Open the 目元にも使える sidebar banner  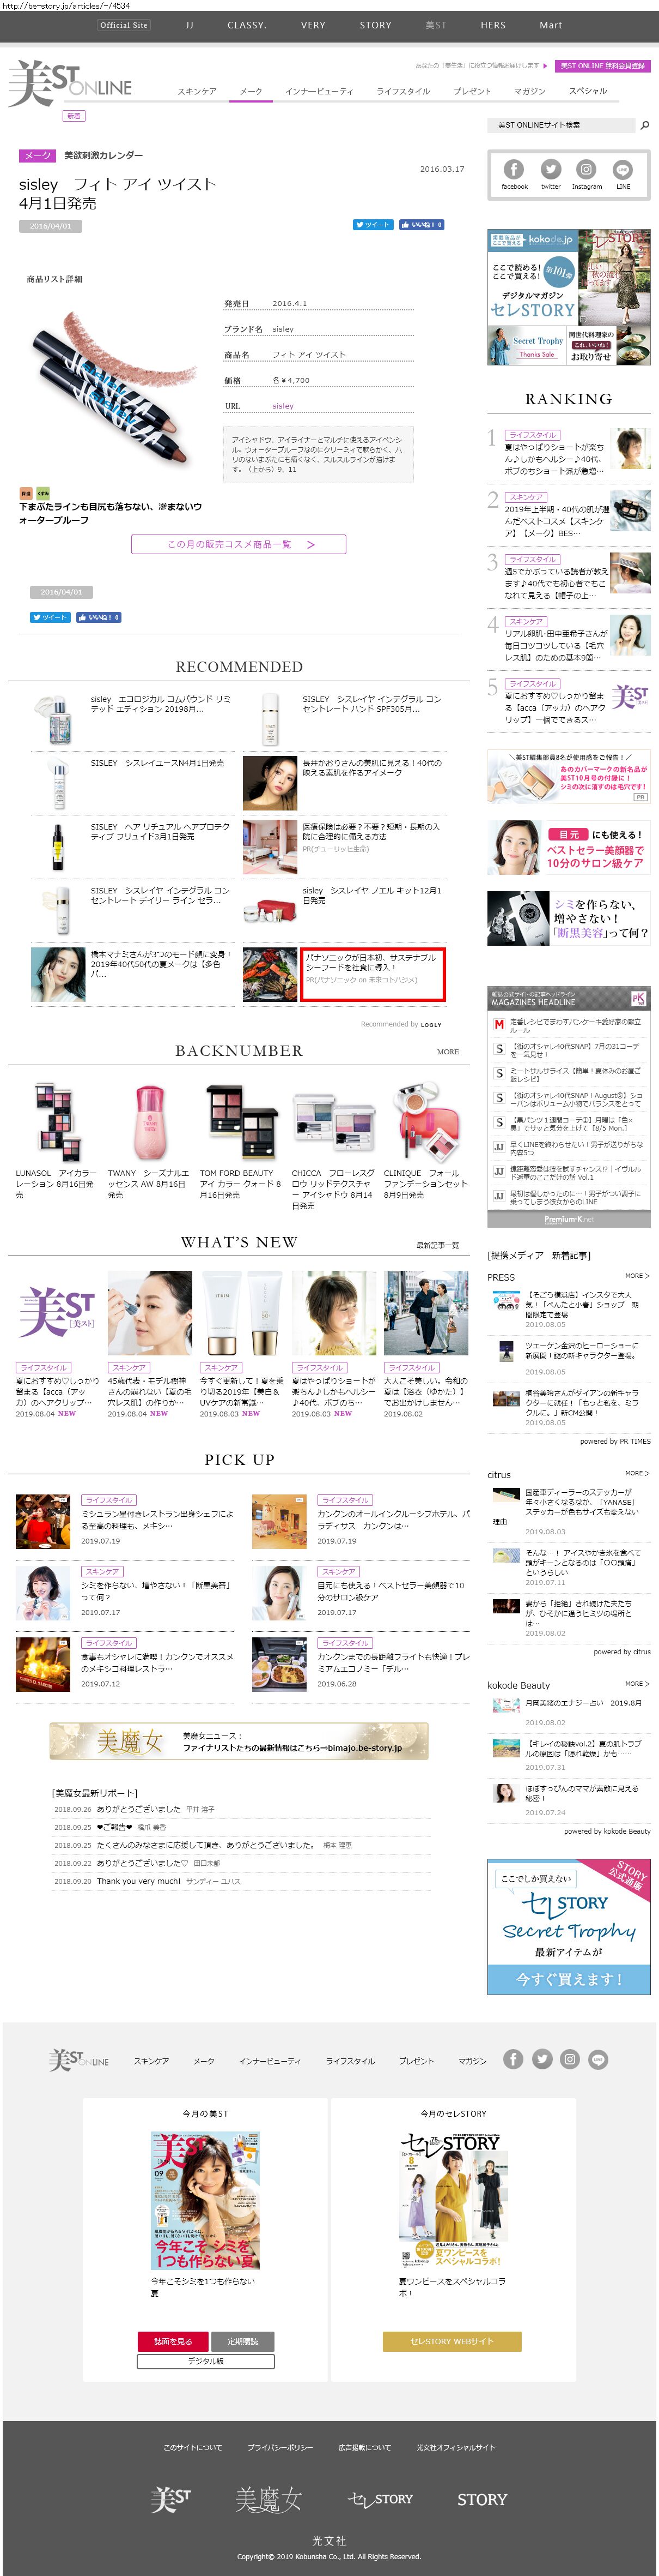pyautogui.click(x=568, y=847)
